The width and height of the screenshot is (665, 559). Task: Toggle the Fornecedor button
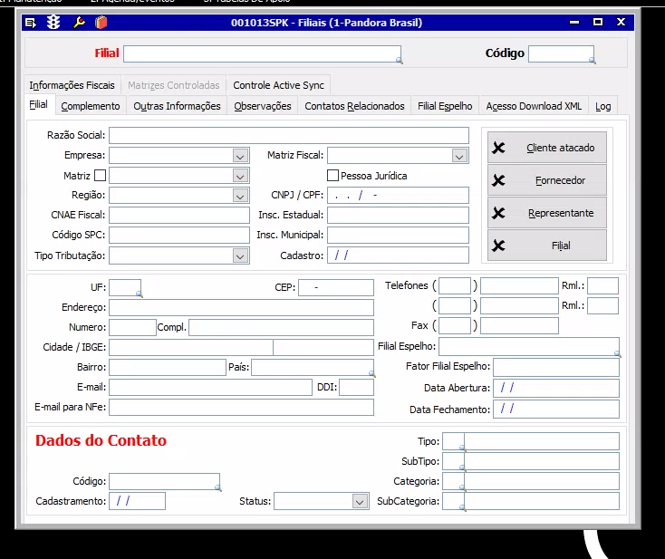[x=546, y=180]
